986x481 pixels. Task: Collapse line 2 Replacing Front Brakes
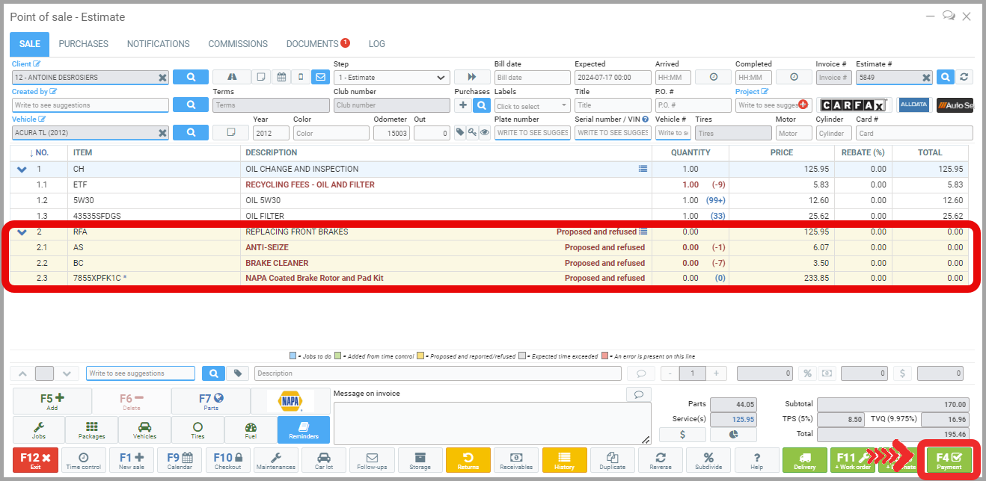click(x=22, y=232)
